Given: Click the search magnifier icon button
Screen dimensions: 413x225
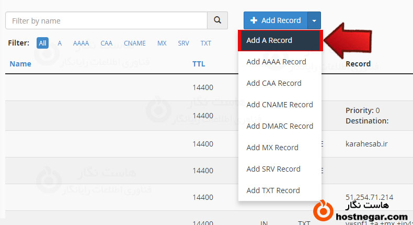Looking at the screenshot, I should pos(217,20).
